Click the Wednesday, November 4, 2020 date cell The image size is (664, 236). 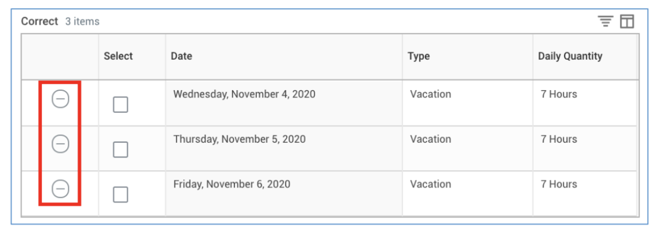[x=244, y=94]
